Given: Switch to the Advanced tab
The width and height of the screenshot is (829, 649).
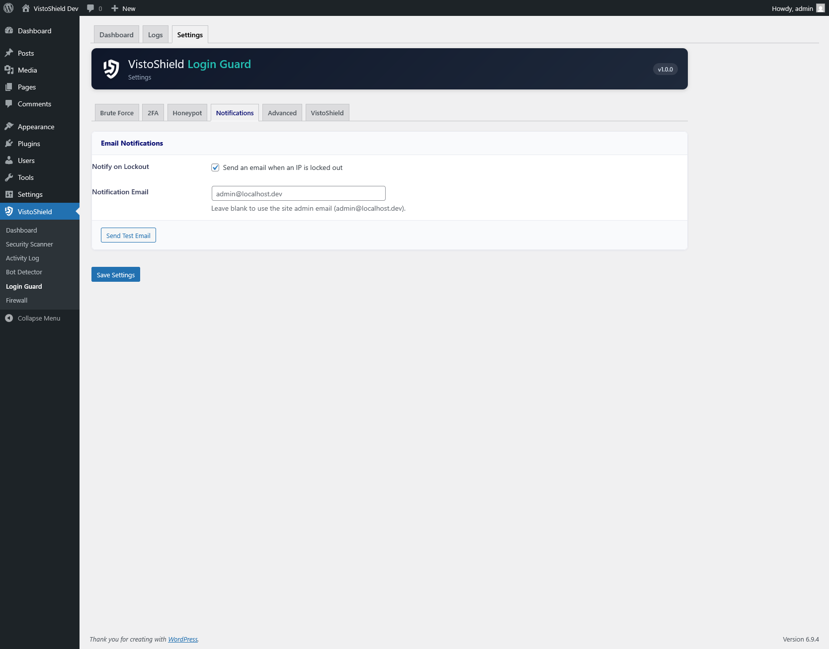Looking at the screenshot, I should point(282,112).
